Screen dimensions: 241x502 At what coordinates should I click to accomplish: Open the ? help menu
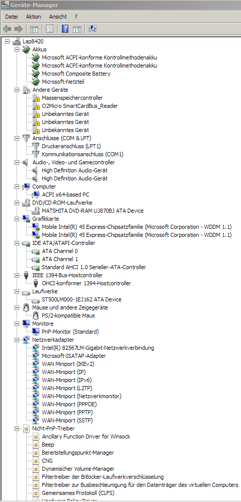coord(76,17)
